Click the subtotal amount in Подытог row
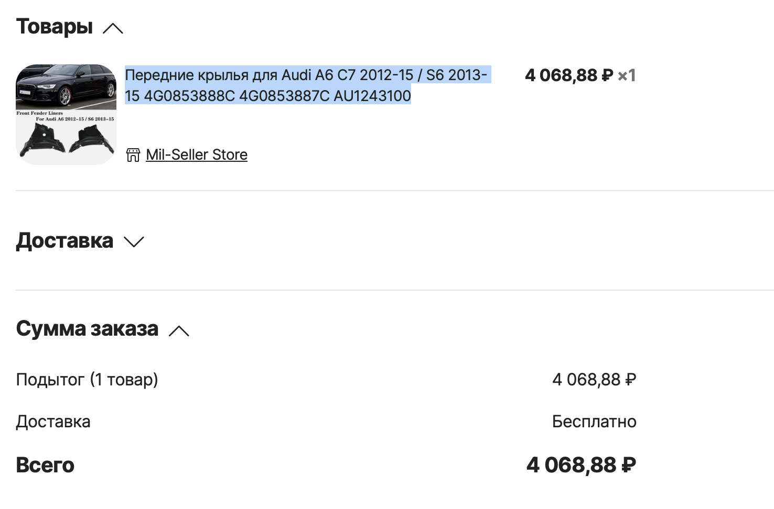Screen dimensions: 774x509 click(594, 380)
